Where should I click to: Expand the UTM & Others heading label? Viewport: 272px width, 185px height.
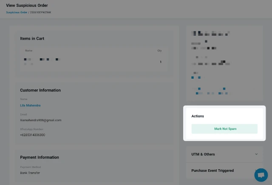[203, 154]
